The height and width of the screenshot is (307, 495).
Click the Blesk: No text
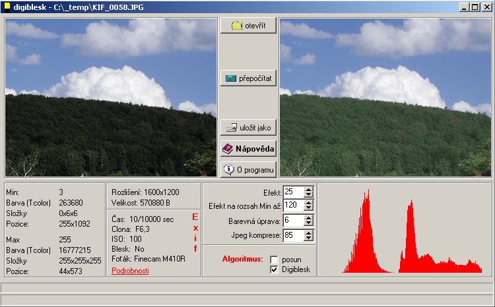pos(128,249)
